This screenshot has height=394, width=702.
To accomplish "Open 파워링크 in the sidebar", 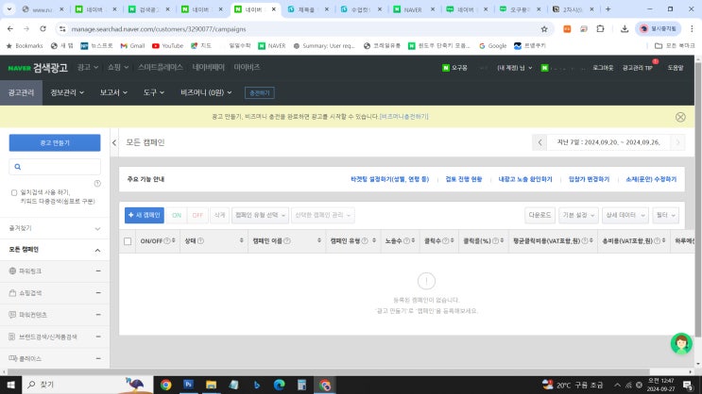I will coord(30,271).
